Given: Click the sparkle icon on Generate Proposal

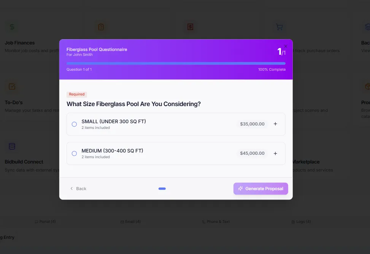Looking at the screenshot, I should tap(240, 188).
